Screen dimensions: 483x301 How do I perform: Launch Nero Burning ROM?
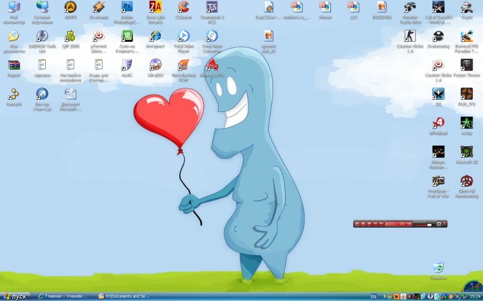pyautogui.click(x=183, y=66)
